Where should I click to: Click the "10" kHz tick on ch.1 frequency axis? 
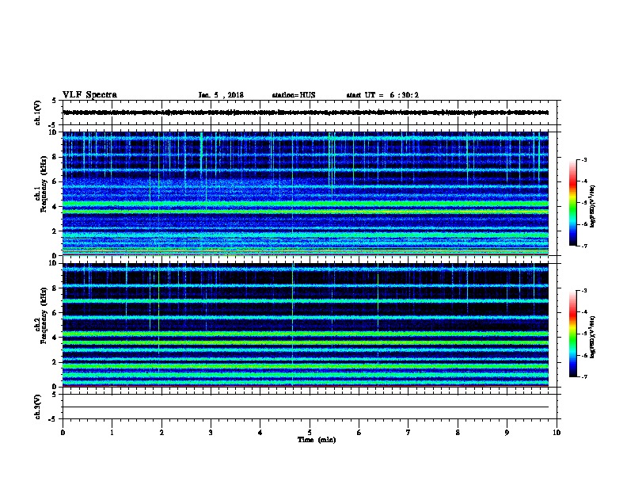coord(53,132)
